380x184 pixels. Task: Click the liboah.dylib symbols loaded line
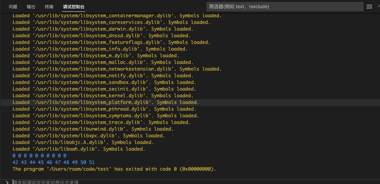[79, 149]
